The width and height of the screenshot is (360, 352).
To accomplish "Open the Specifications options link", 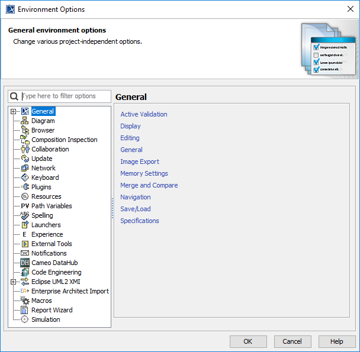I will tap(140, 221).
